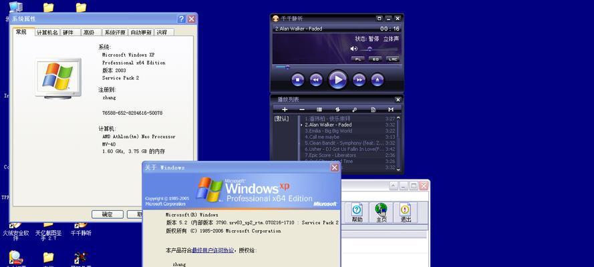Adjust the volume slider in 千千静听
Viewport: 594px width, 267px height.
[379, 49]
